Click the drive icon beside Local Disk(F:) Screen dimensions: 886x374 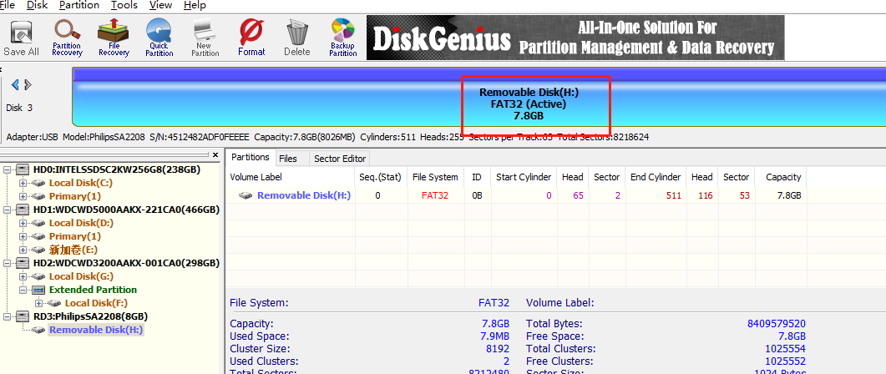pos(54,303)
